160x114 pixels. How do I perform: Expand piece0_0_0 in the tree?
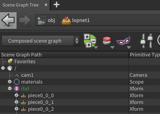point(17,95)
